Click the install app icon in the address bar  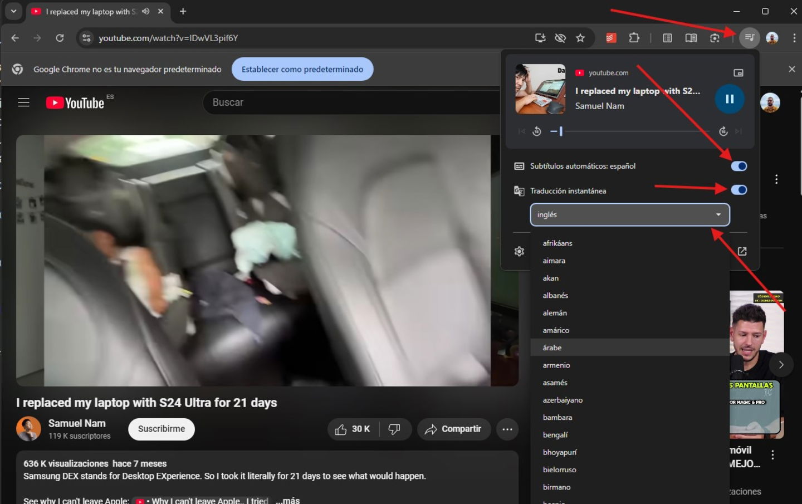[540, 38]
